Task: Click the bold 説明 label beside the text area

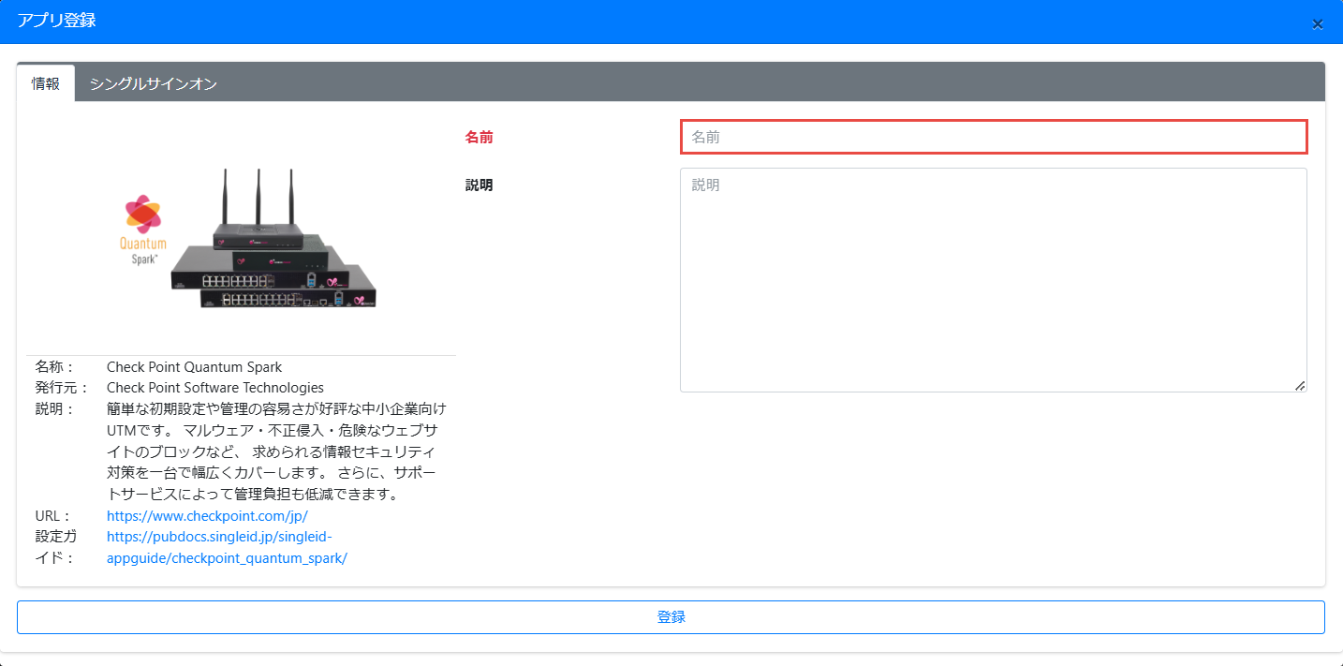Action: (479, 185)
